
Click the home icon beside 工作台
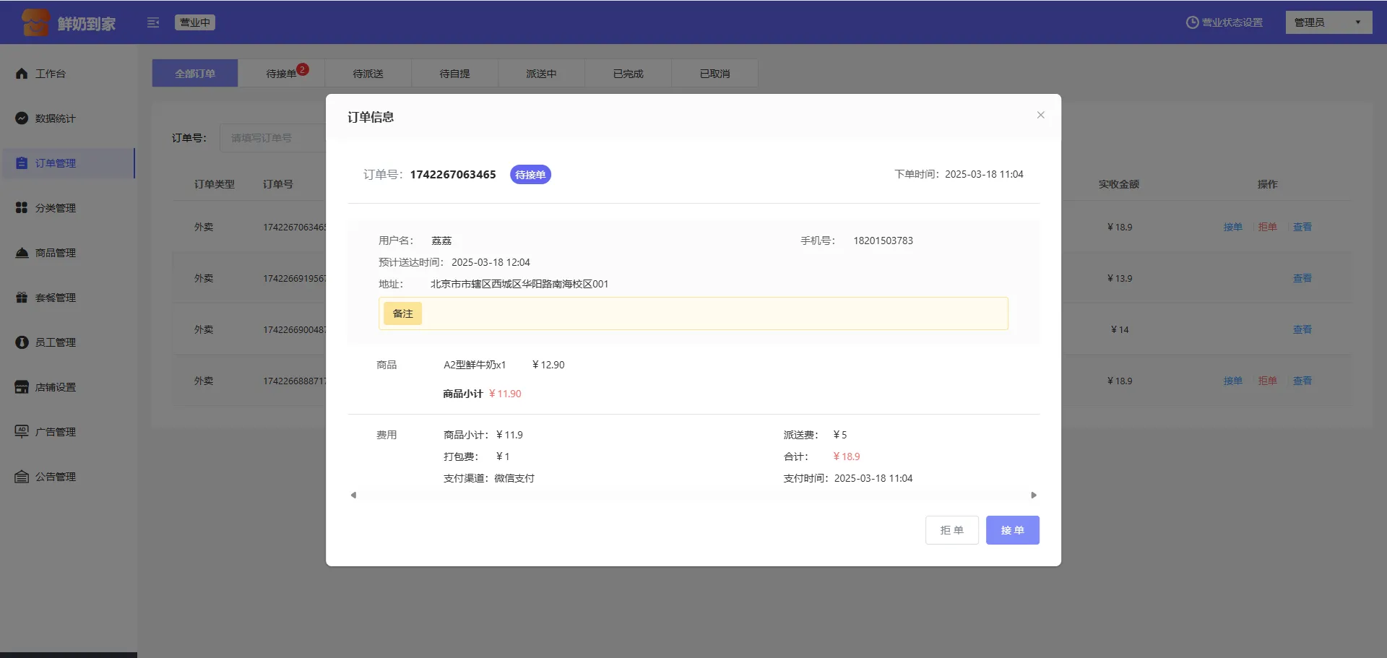22,74
